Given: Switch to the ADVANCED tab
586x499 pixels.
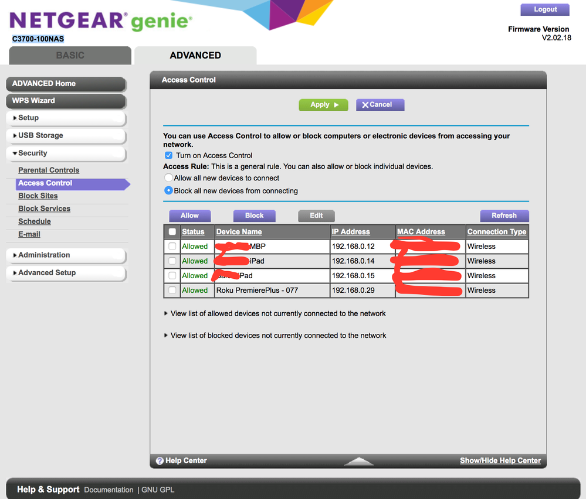Looking at the screenshot, I should point(195,56).
